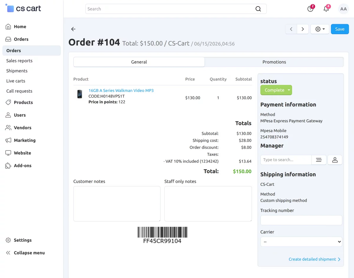The image size is (354, 278).
Task: Click the Products tag icon
Action: [8, 102]
